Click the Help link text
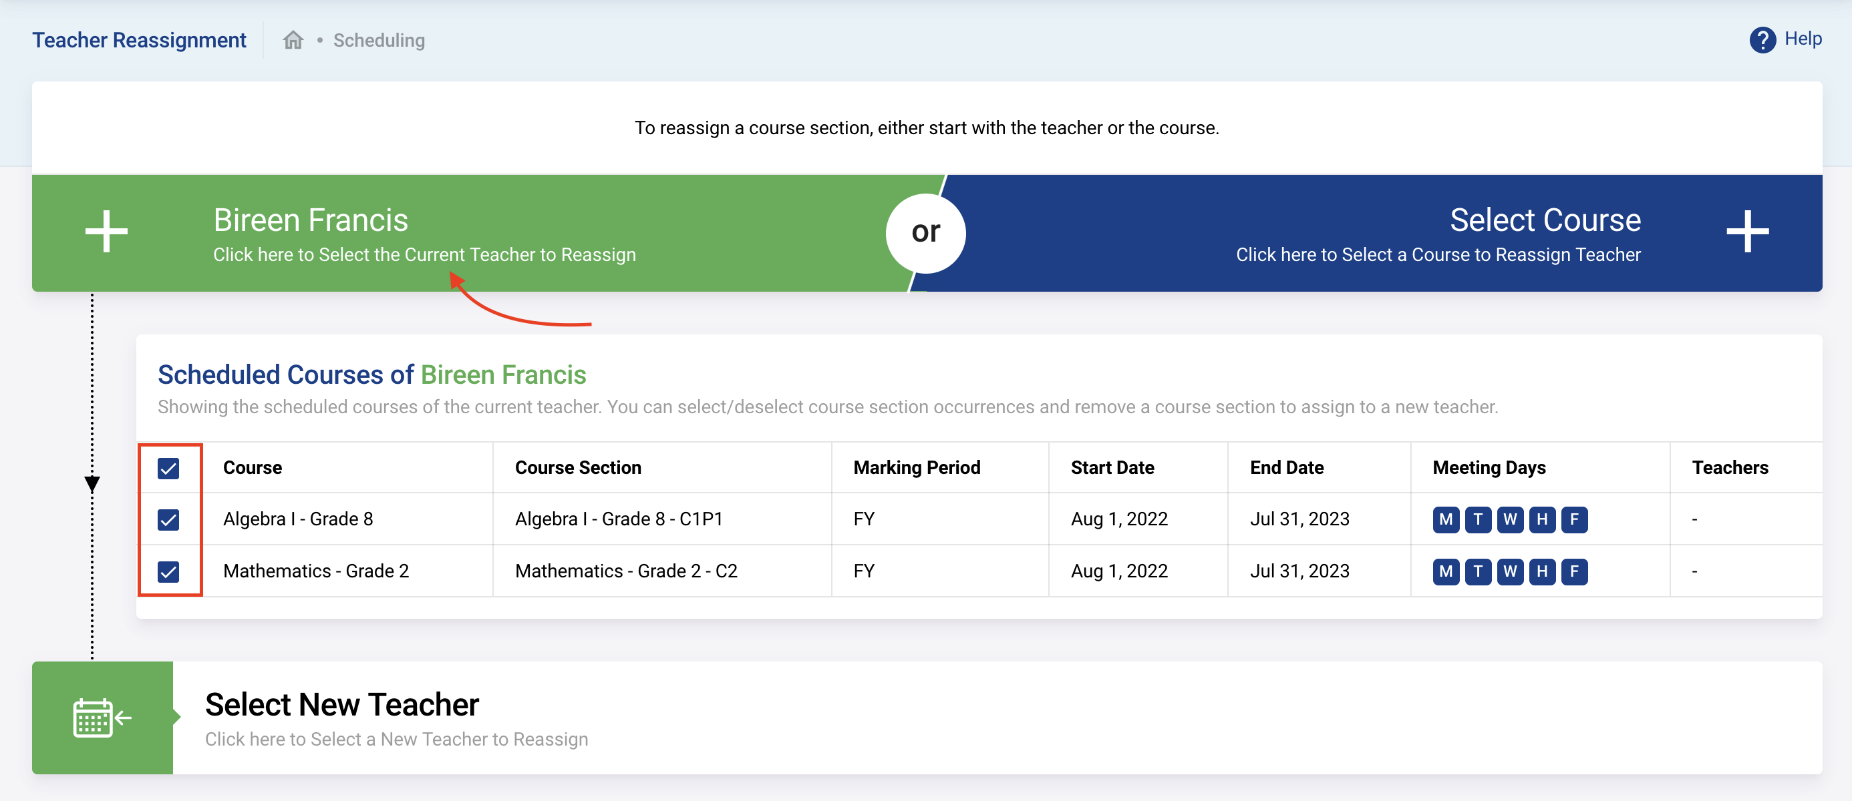Screen dimensions: 1852x801 pyautogui.click(x=1803, y=39)
